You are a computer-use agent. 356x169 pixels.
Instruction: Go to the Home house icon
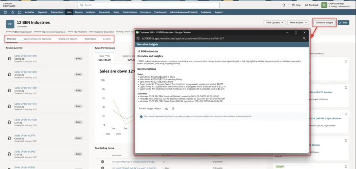20,12
